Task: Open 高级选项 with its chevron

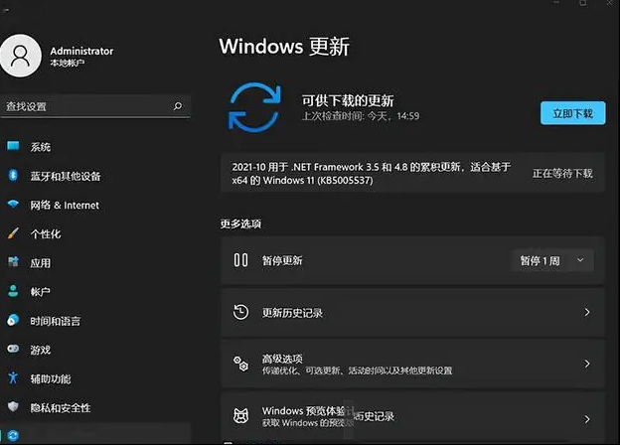Action: [587, 364]
